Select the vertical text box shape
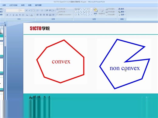The height and width of the screenshot is (118, 158). [78, 9]
